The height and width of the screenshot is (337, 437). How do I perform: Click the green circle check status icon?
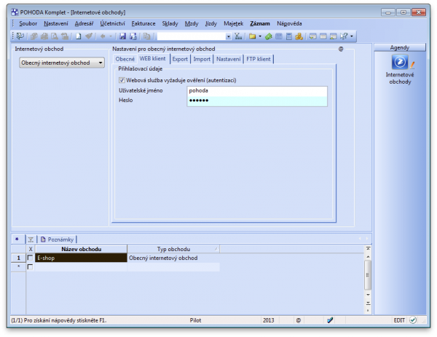(413, 320)
